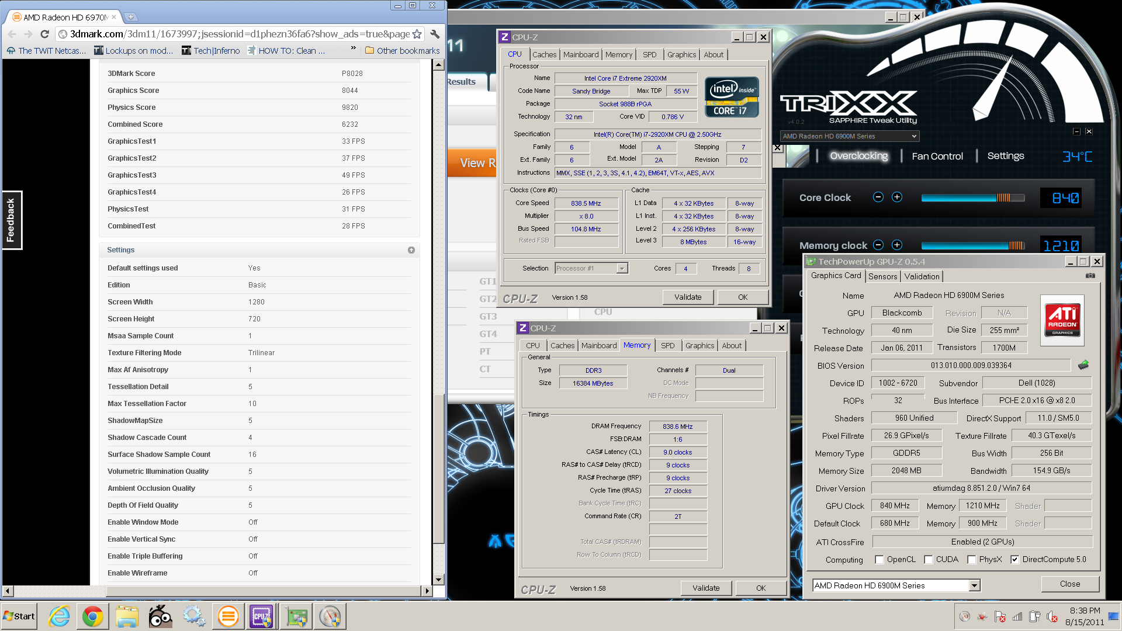Toggle the CUDA checkbox
The width and height of the screenshot is (1122, 631).
pyautogui.click(x=928, y=560)
